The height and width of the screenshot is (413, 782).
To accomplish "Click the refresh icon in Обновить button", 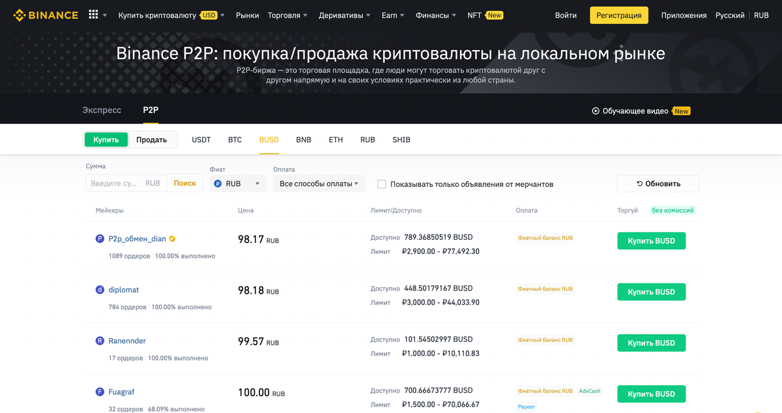I will [640, 184].
